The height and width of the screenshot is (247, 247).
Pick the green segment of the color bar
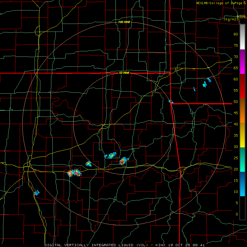242,159
